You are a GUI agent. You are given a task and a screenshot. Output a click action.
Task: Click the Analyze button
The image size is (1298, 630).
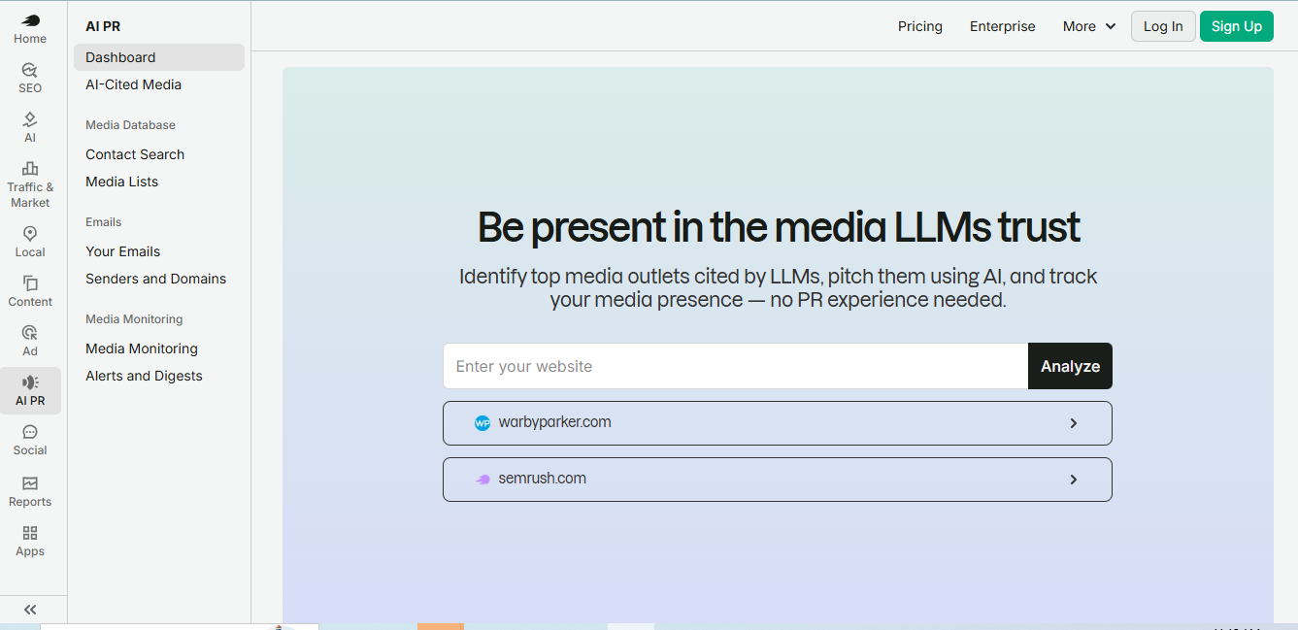(x=1070, y=366)
